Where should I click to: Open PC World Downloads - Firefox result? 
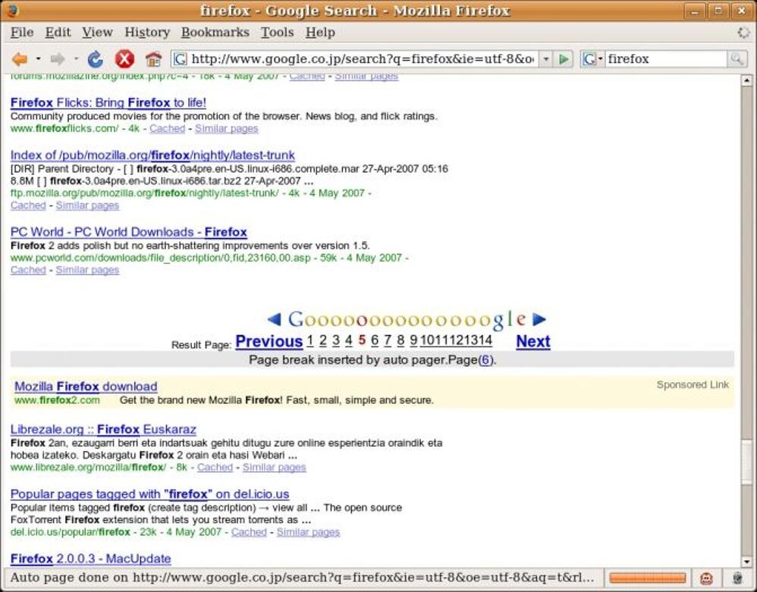(128, 232)
